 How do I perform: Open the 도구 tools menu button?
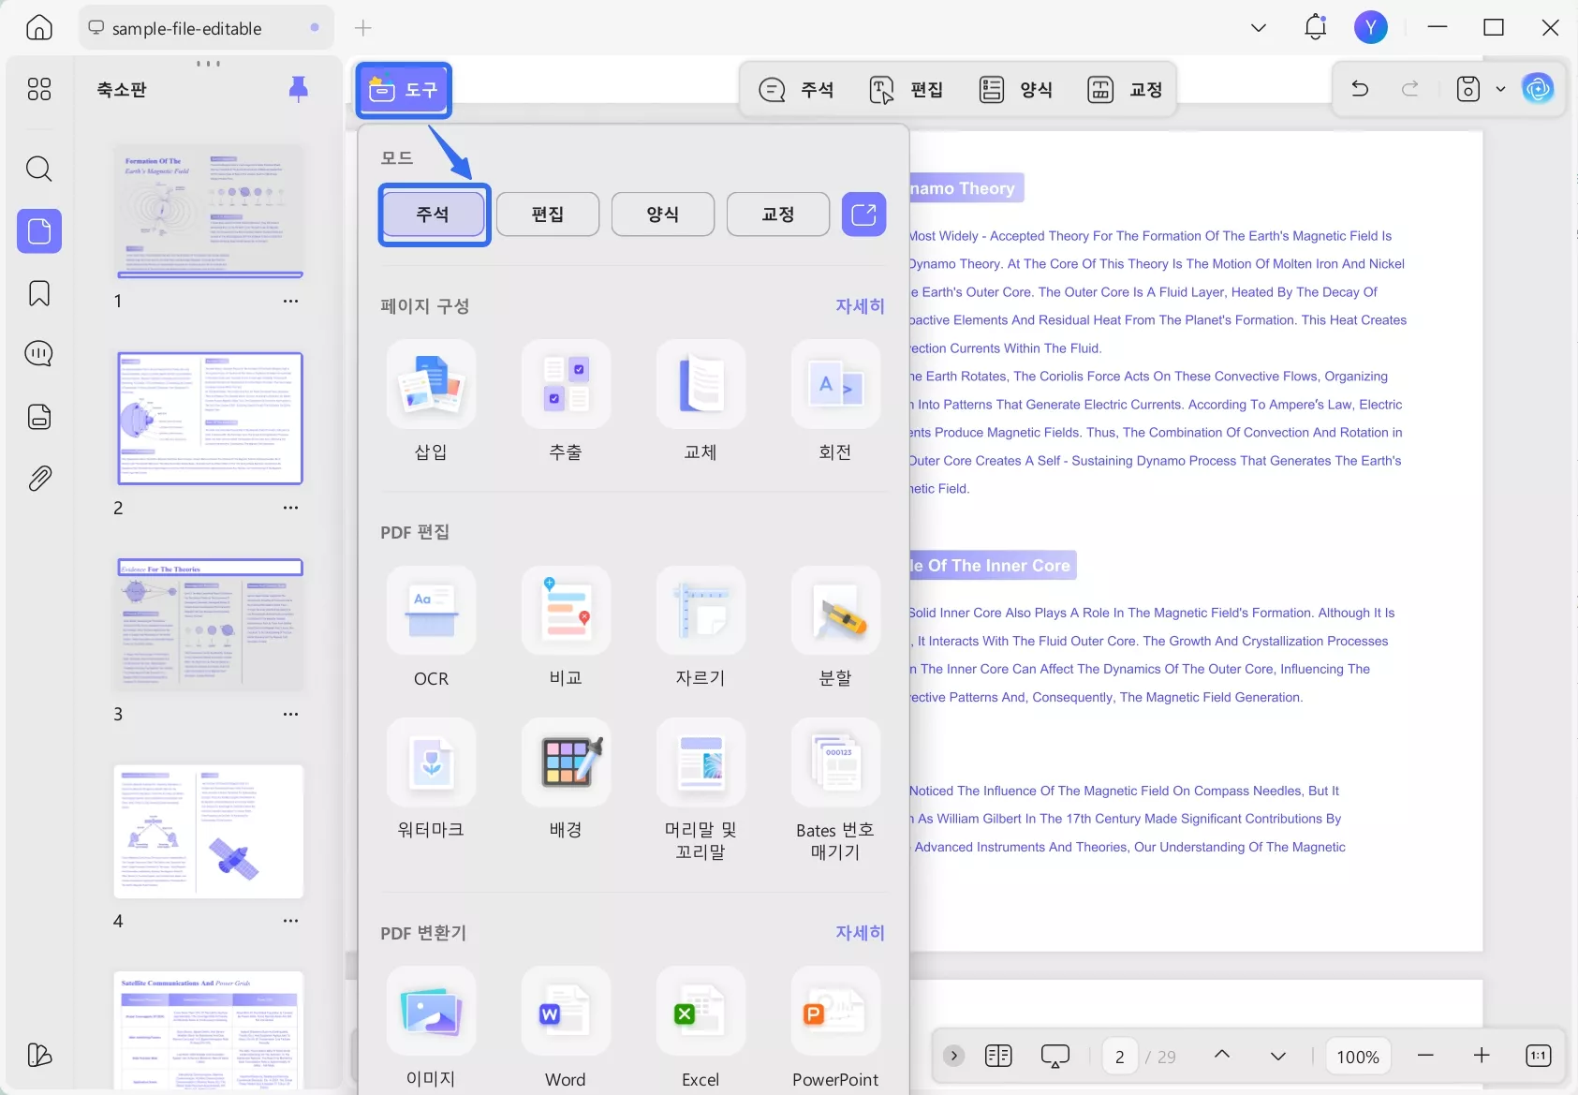(404, 90)
